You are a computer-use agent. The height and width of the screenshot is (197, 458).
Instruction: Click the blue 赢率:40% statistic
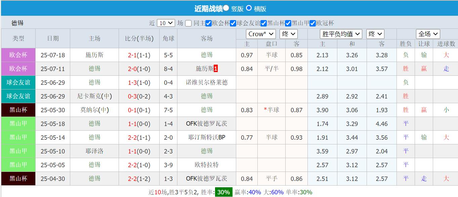[248, 192]
